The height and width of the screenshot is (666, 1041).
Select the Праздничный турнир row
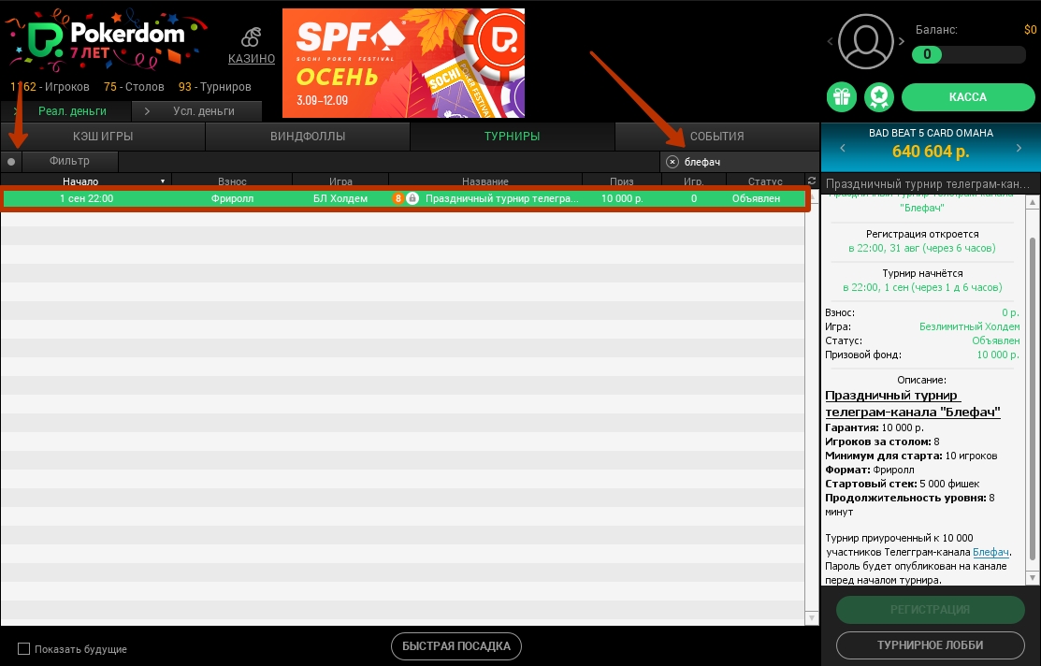404,198
